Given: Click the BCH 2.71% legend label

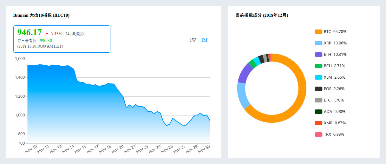Looking at the screenshot, I should (334, 66).
